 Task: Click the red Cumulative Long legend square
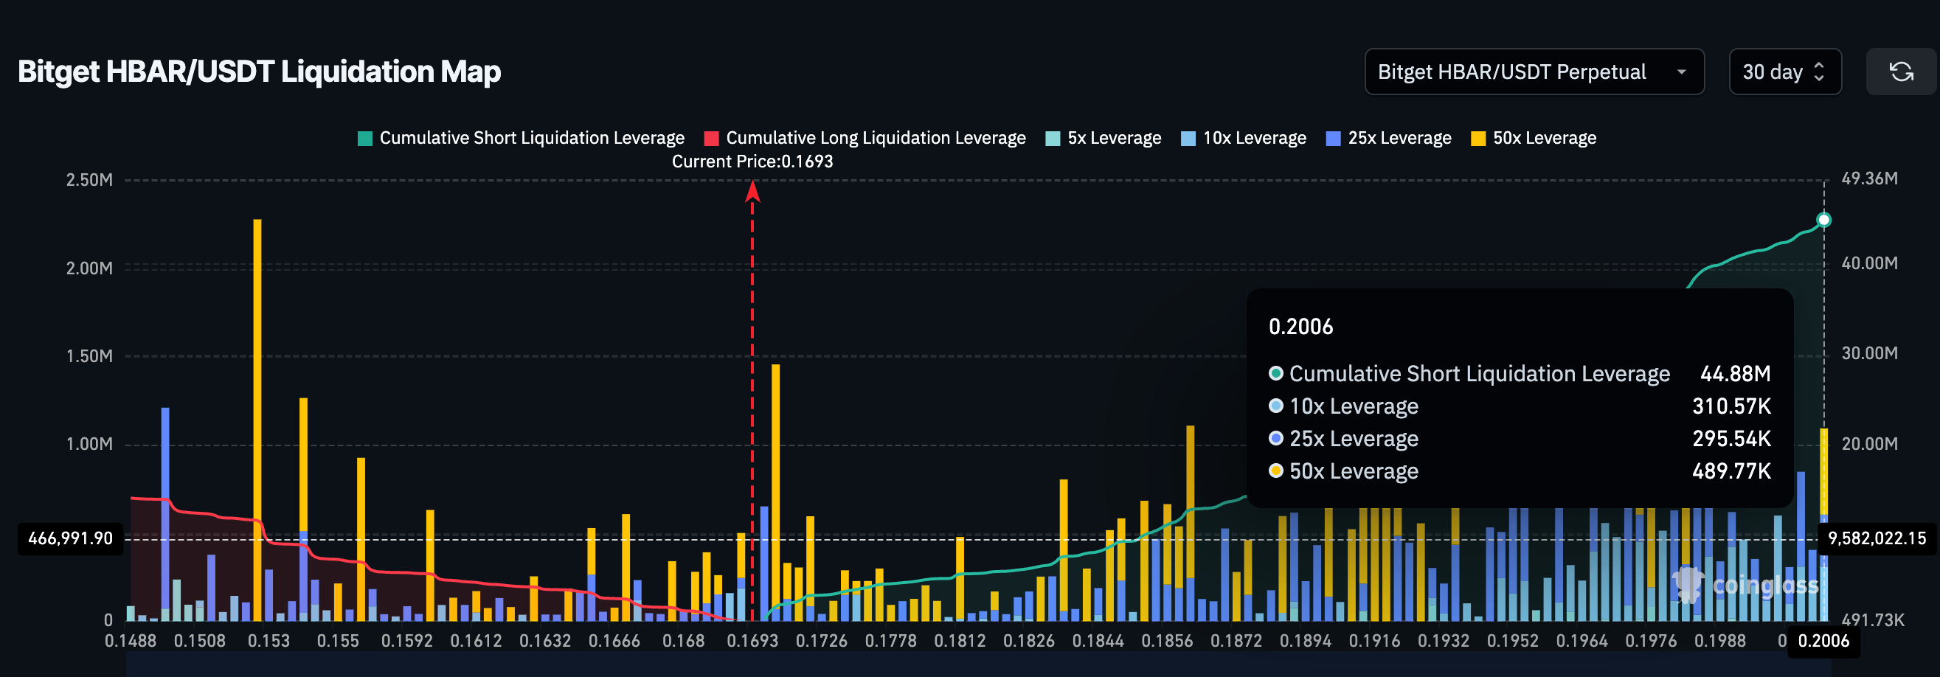point(711,139)
